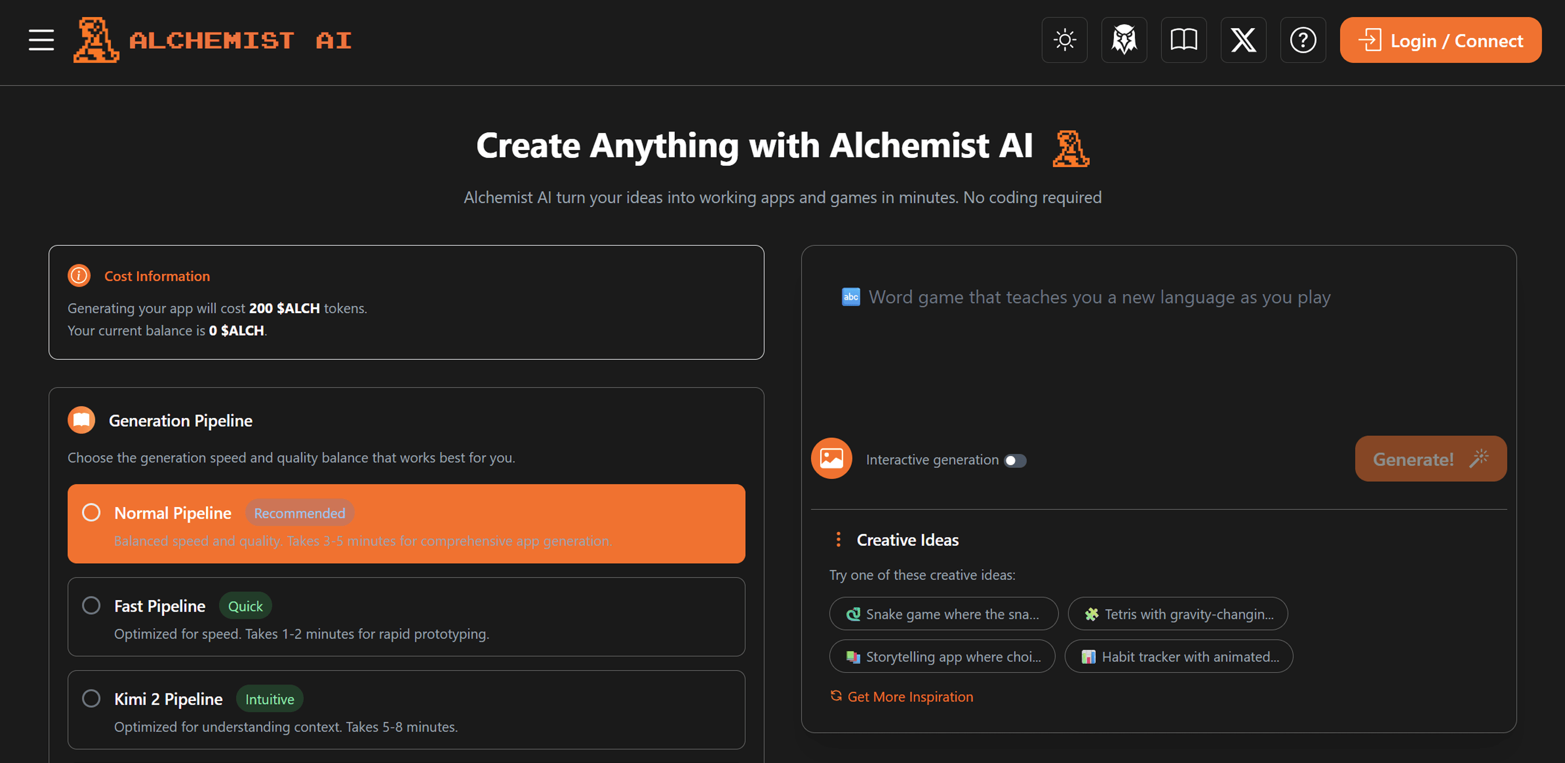Open the help question mark icon
The width and height of the screenshot is (1565, 763).
pyautogui.click(x=1302, y=40)
